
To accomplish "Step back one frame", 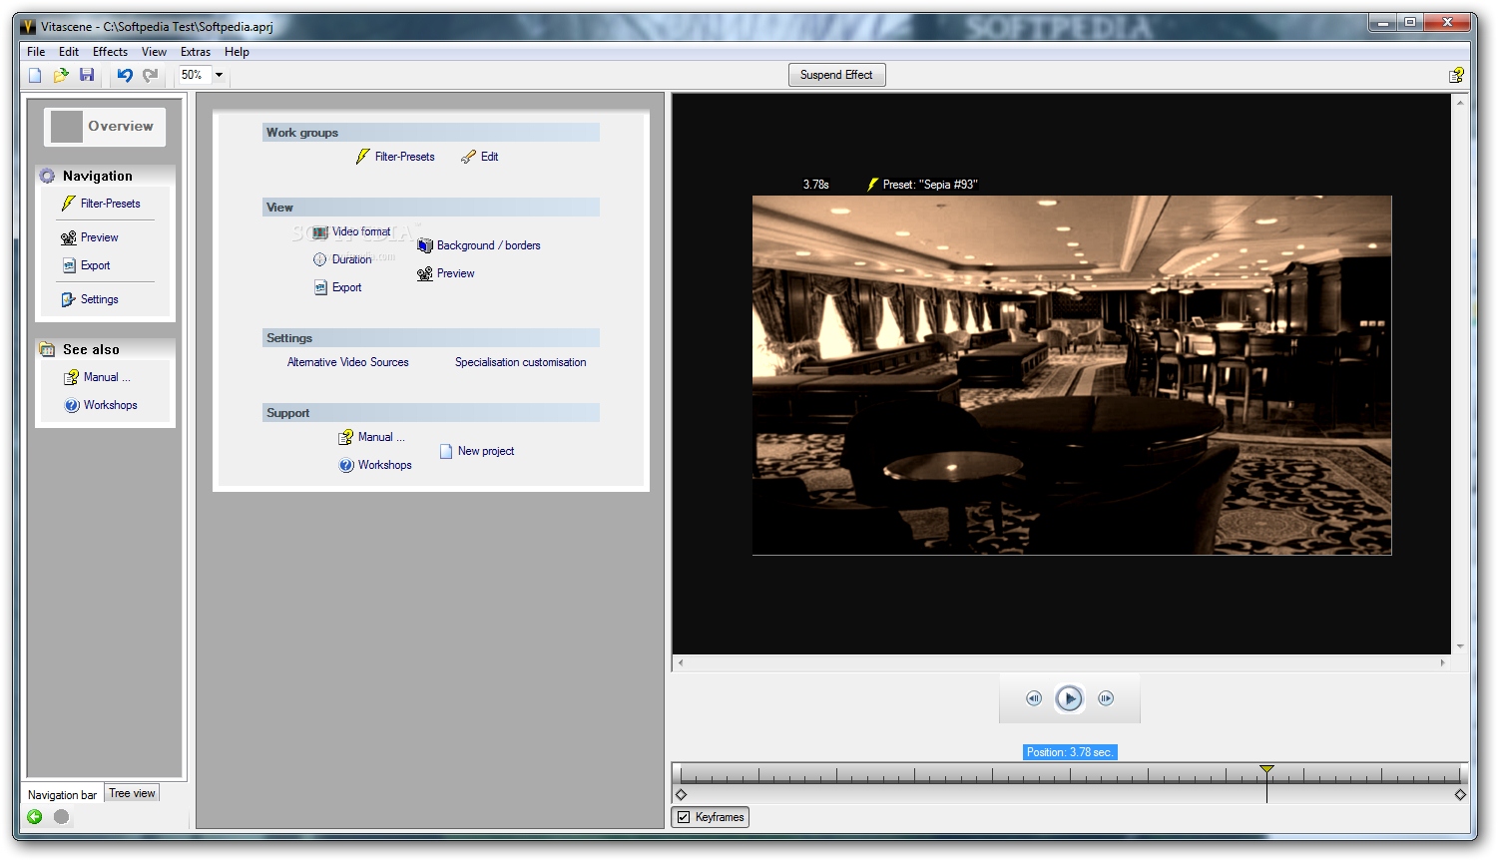I will (1034, 698).
